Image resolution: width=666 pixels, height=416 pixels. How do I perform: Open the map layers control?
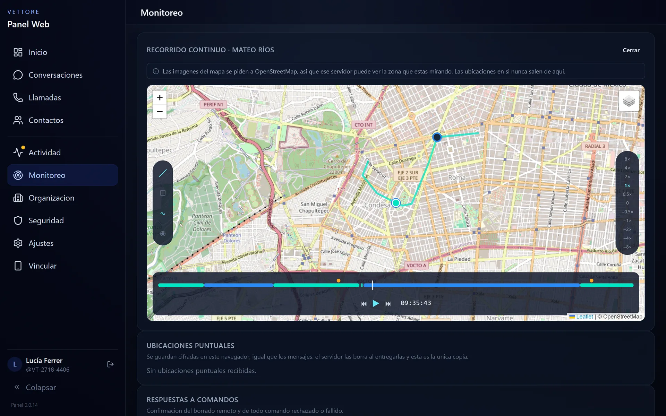click(629, 101)
